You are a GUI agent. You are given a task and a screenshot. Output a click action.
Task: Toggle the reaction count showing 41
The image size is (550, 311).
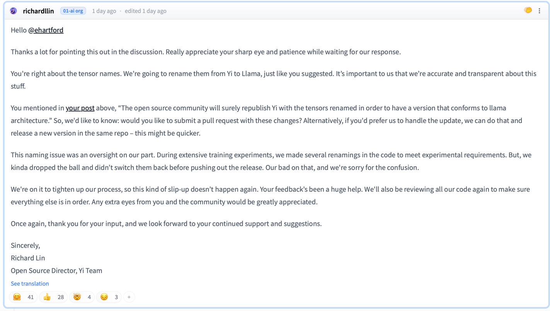(x=31, y=297)
